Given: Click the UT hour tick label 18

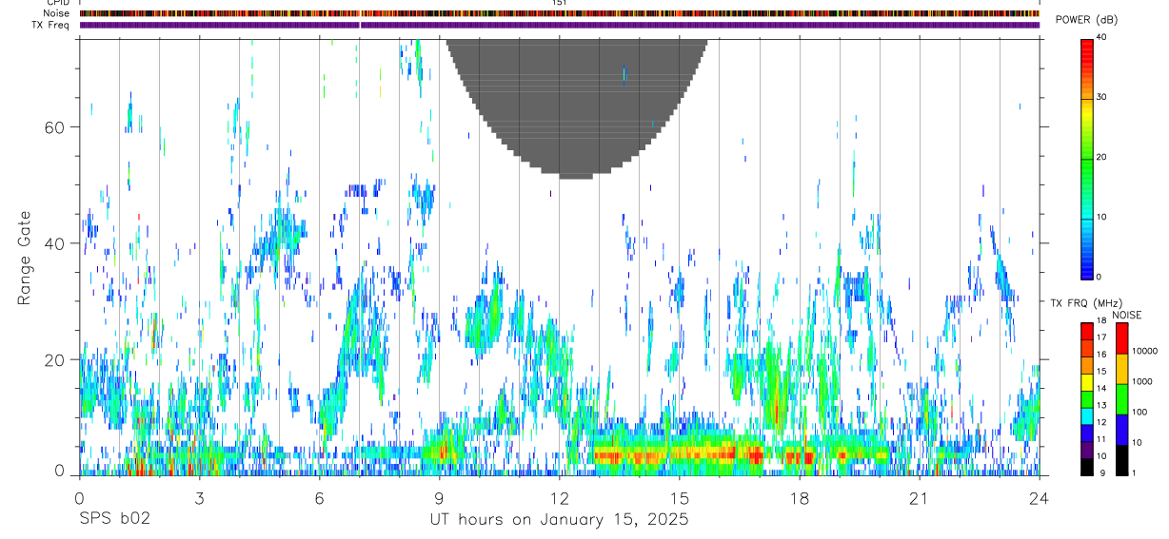Looking at the screenshot, I should pyautogui.click(x=799, y=499).
